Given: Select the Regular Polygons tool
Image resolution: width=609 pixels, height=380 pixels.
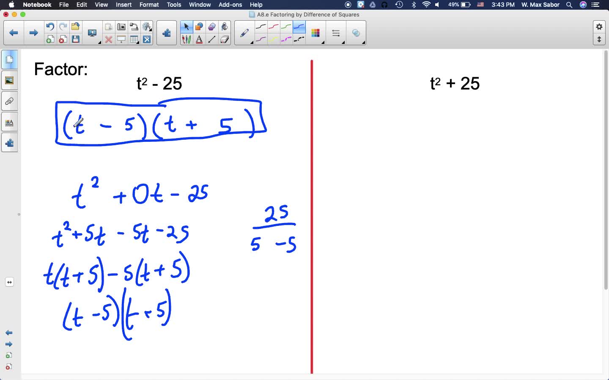Looking at the screenshot, I should (x=211, y=27).
